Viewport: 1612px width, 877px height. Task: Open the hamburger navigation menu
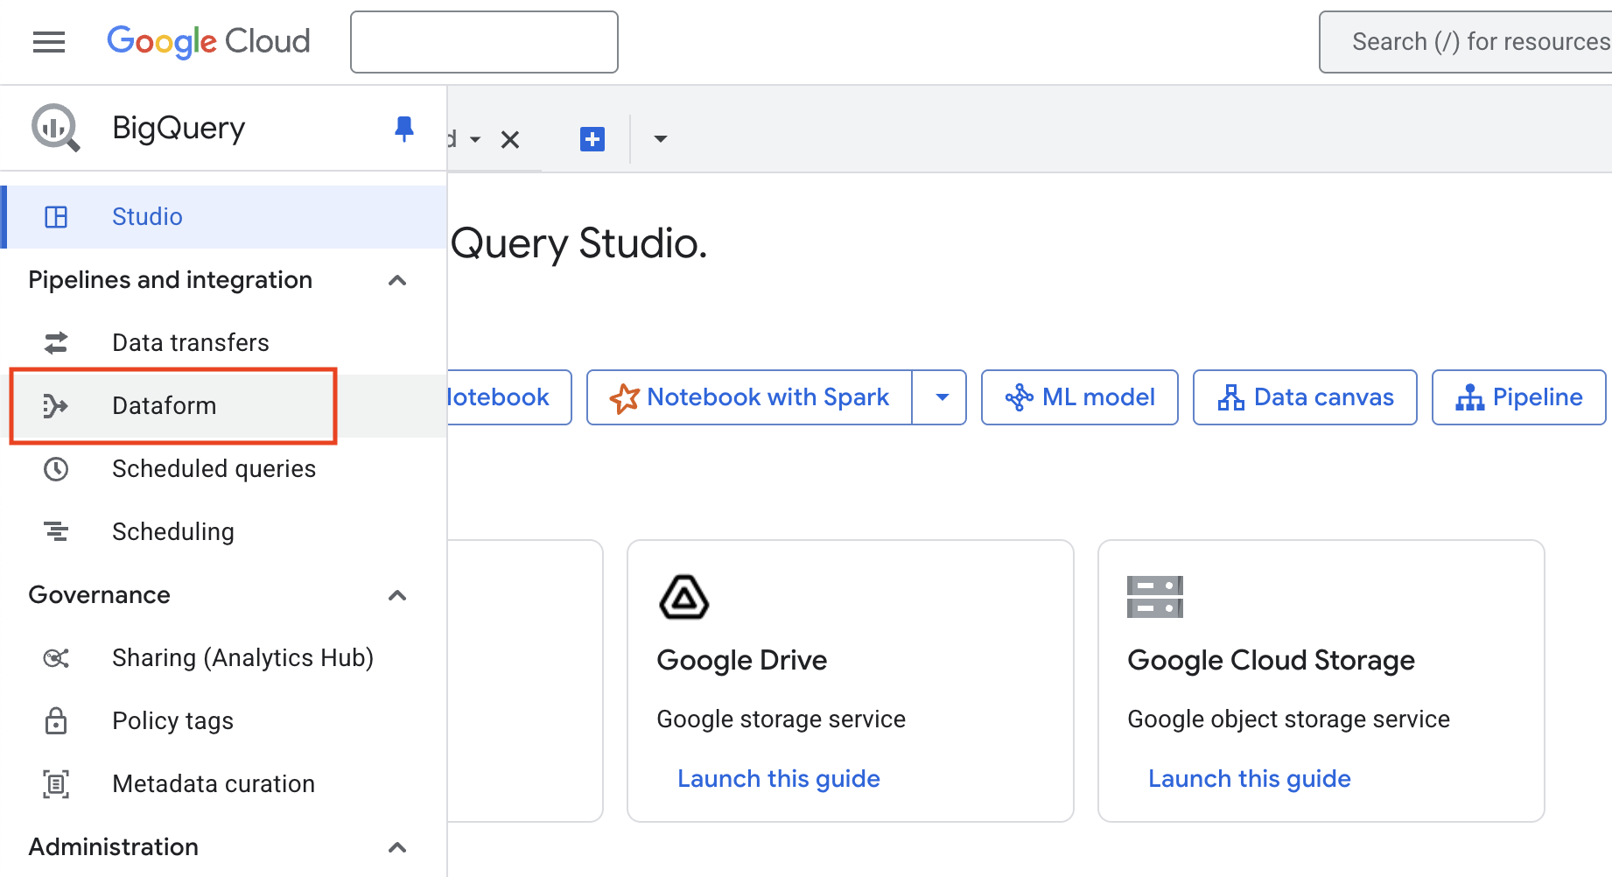[49, 42]
